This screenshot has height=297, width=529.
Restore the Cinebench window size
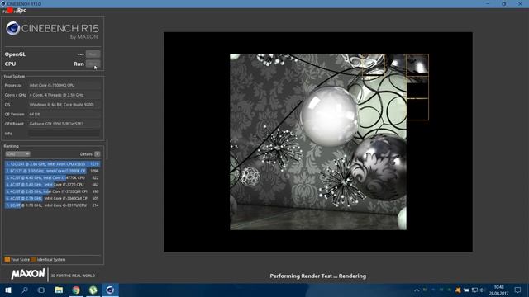coord(503,3)
